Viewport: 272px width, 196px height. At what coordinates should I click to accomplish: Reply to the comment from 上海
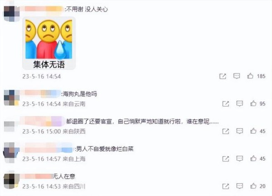pos(239,158)
